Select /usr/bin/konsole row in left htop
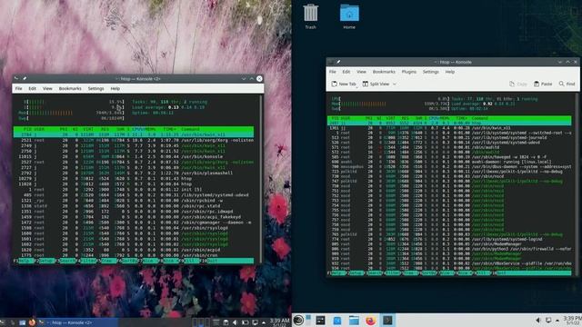The width and height of the screenshot is (582, 327). 134,157
